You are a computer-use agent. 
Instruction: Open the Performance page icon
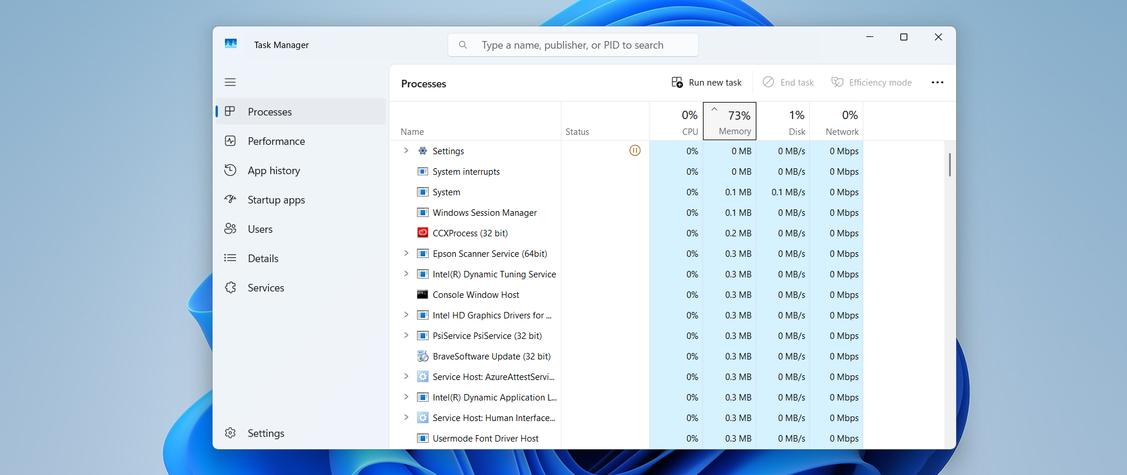coord(230,141)
